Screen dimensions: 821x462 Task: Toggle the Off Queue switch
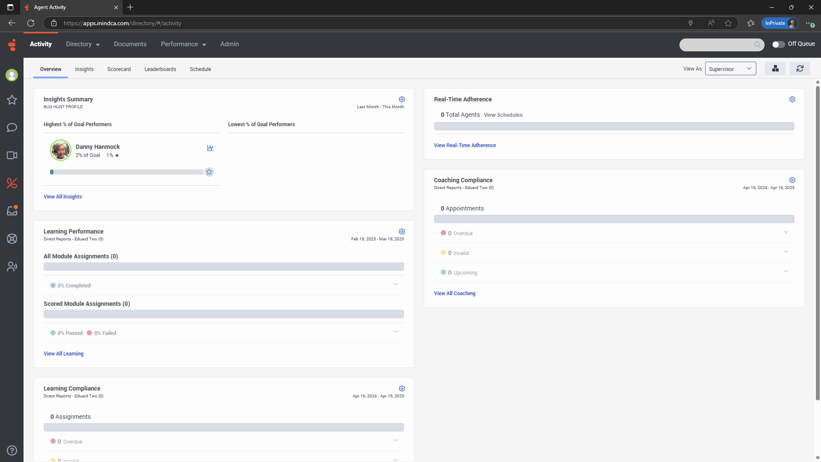pos(778,44)
